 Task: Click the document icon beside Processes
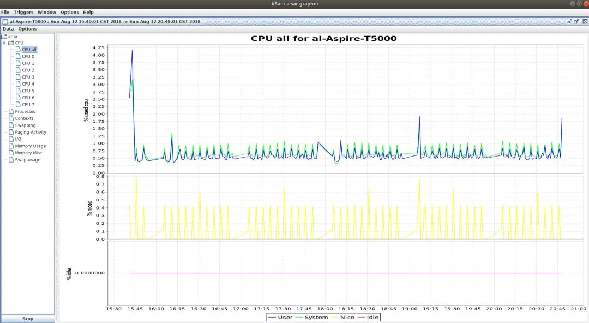point(11,111)
